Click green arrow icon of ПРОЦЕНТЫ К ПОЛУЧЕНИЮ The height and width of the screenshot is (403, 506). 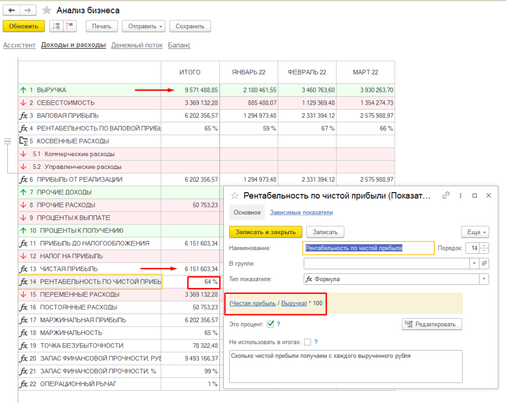(x=23, y=231)
